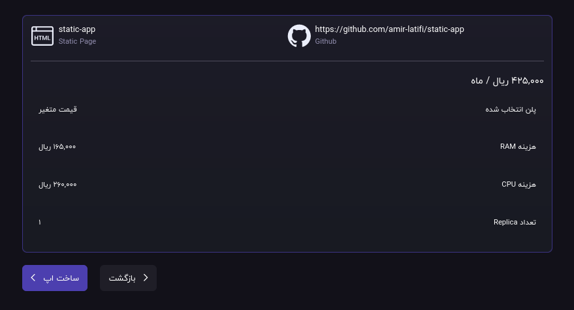Click the هزینه CPU label
The width and height of the screenshot is (574, 310).
(518, 185)
